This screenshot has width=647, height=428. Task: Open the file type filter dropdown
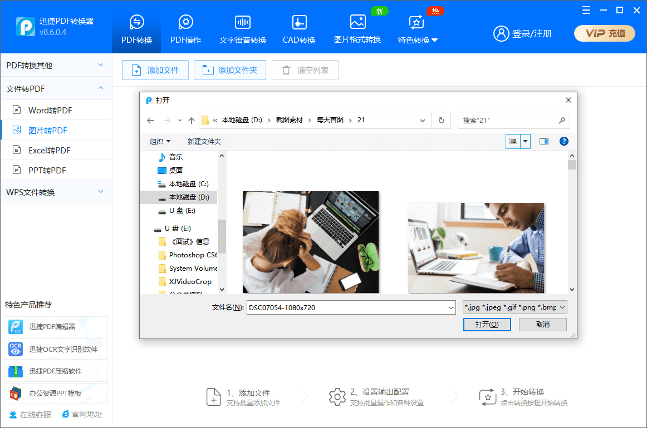[x=515, y=307]
